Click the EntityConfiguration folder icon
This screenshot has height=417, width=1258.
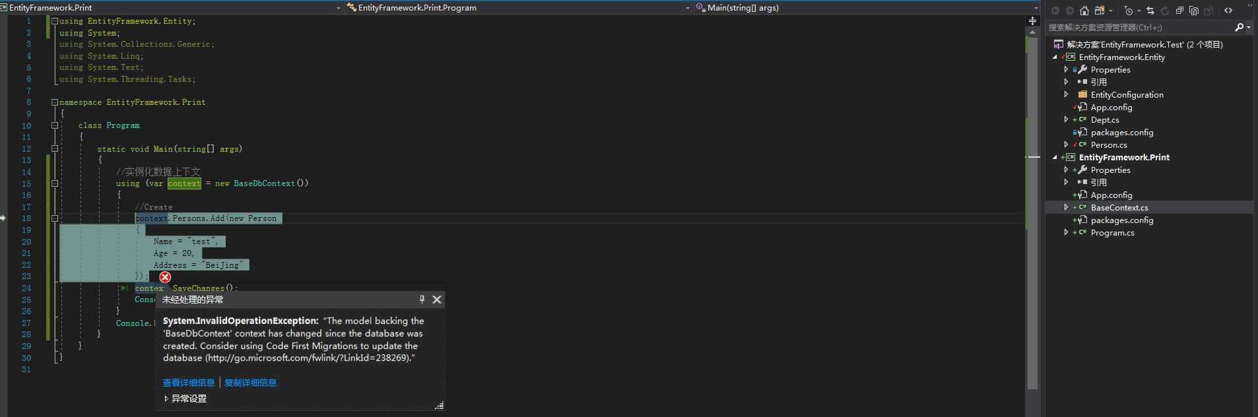click(1082, 94)
